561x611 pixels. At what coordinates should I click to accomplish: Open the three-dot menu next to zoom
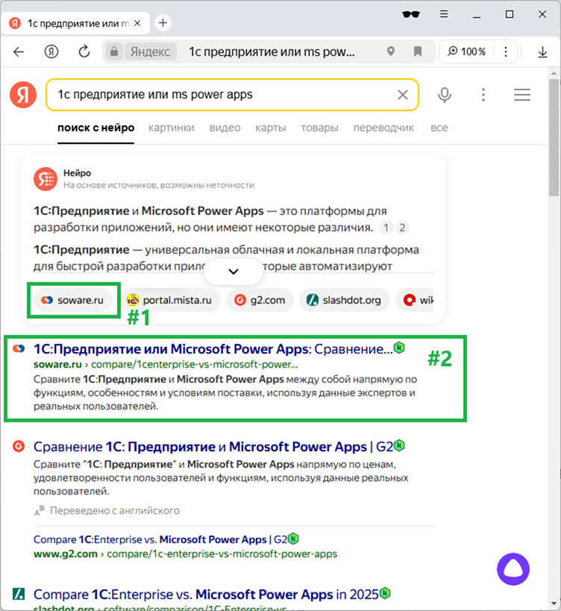pos(506,51)
